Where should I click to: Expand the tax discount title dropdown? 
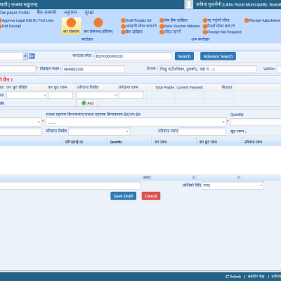click(x=27, y=95)
